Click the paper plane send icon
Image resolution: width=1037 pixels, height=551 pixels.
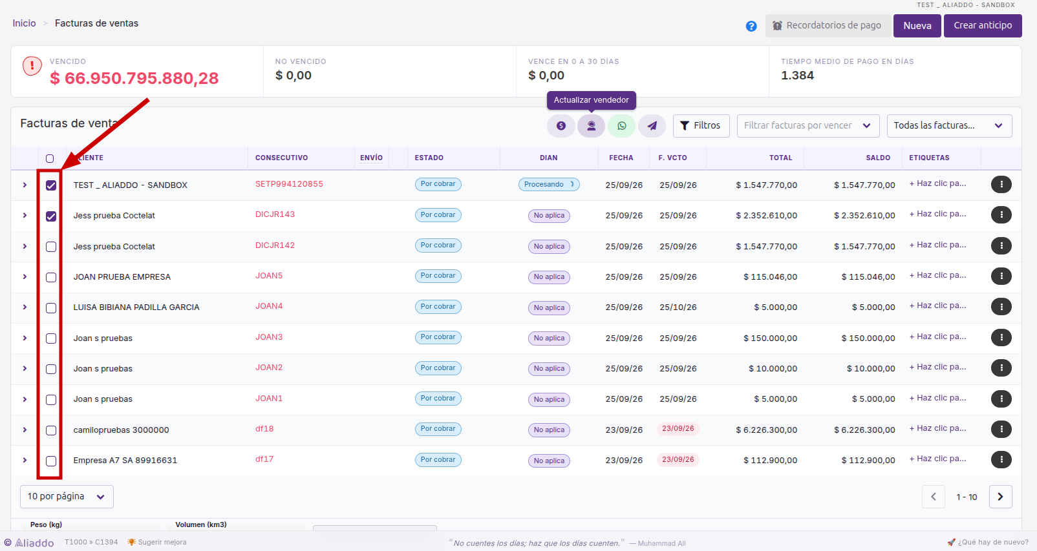pyautogui.click(x=652, y=126)
